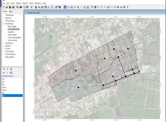The height and width of the screenshot is (122, 166).
Task: Click the red minus delete object button
Action: pos(7,69)
